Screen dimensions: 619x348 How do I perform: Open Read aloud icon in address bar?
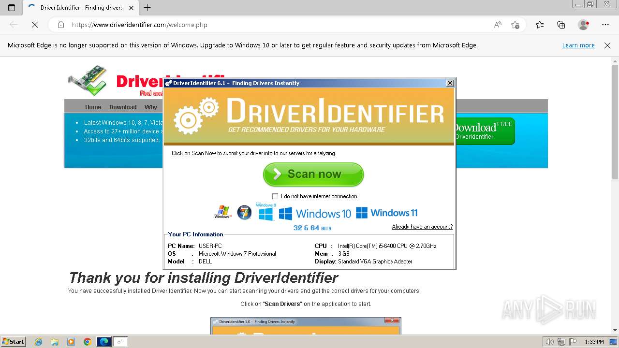pos(498,25)
